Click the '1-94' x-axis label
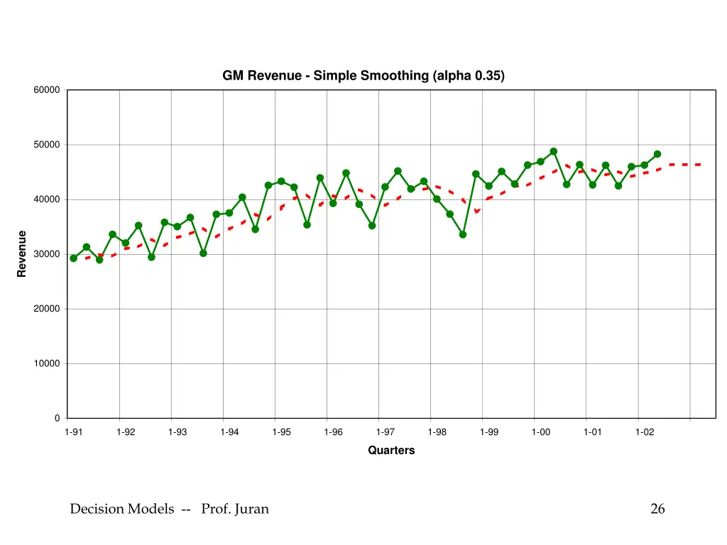 pyautogui.click(x=229, y=432)
